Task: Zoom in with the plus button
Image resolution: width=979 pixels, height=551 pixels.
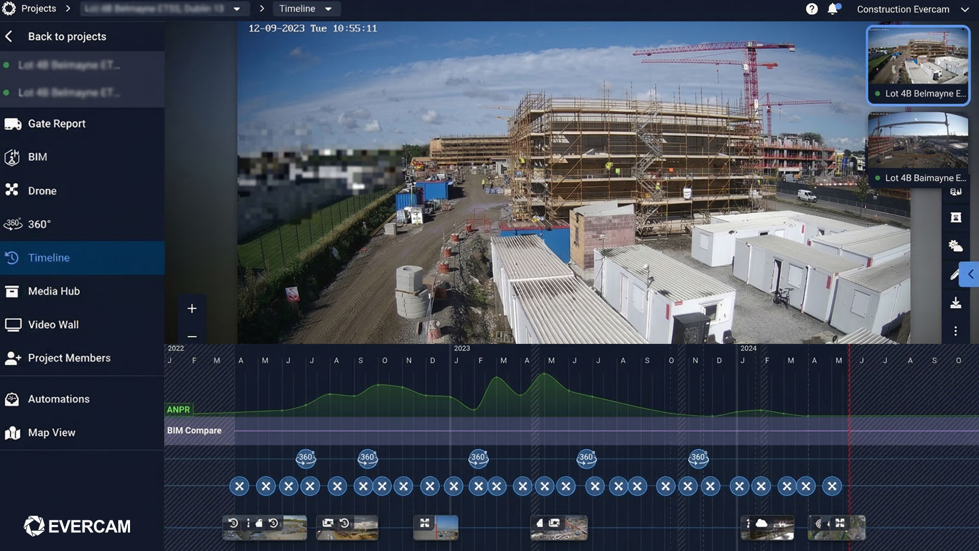Action: click(x=192, y=309)
